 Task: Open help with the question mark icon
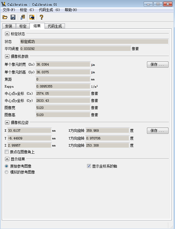pos(41,17)
